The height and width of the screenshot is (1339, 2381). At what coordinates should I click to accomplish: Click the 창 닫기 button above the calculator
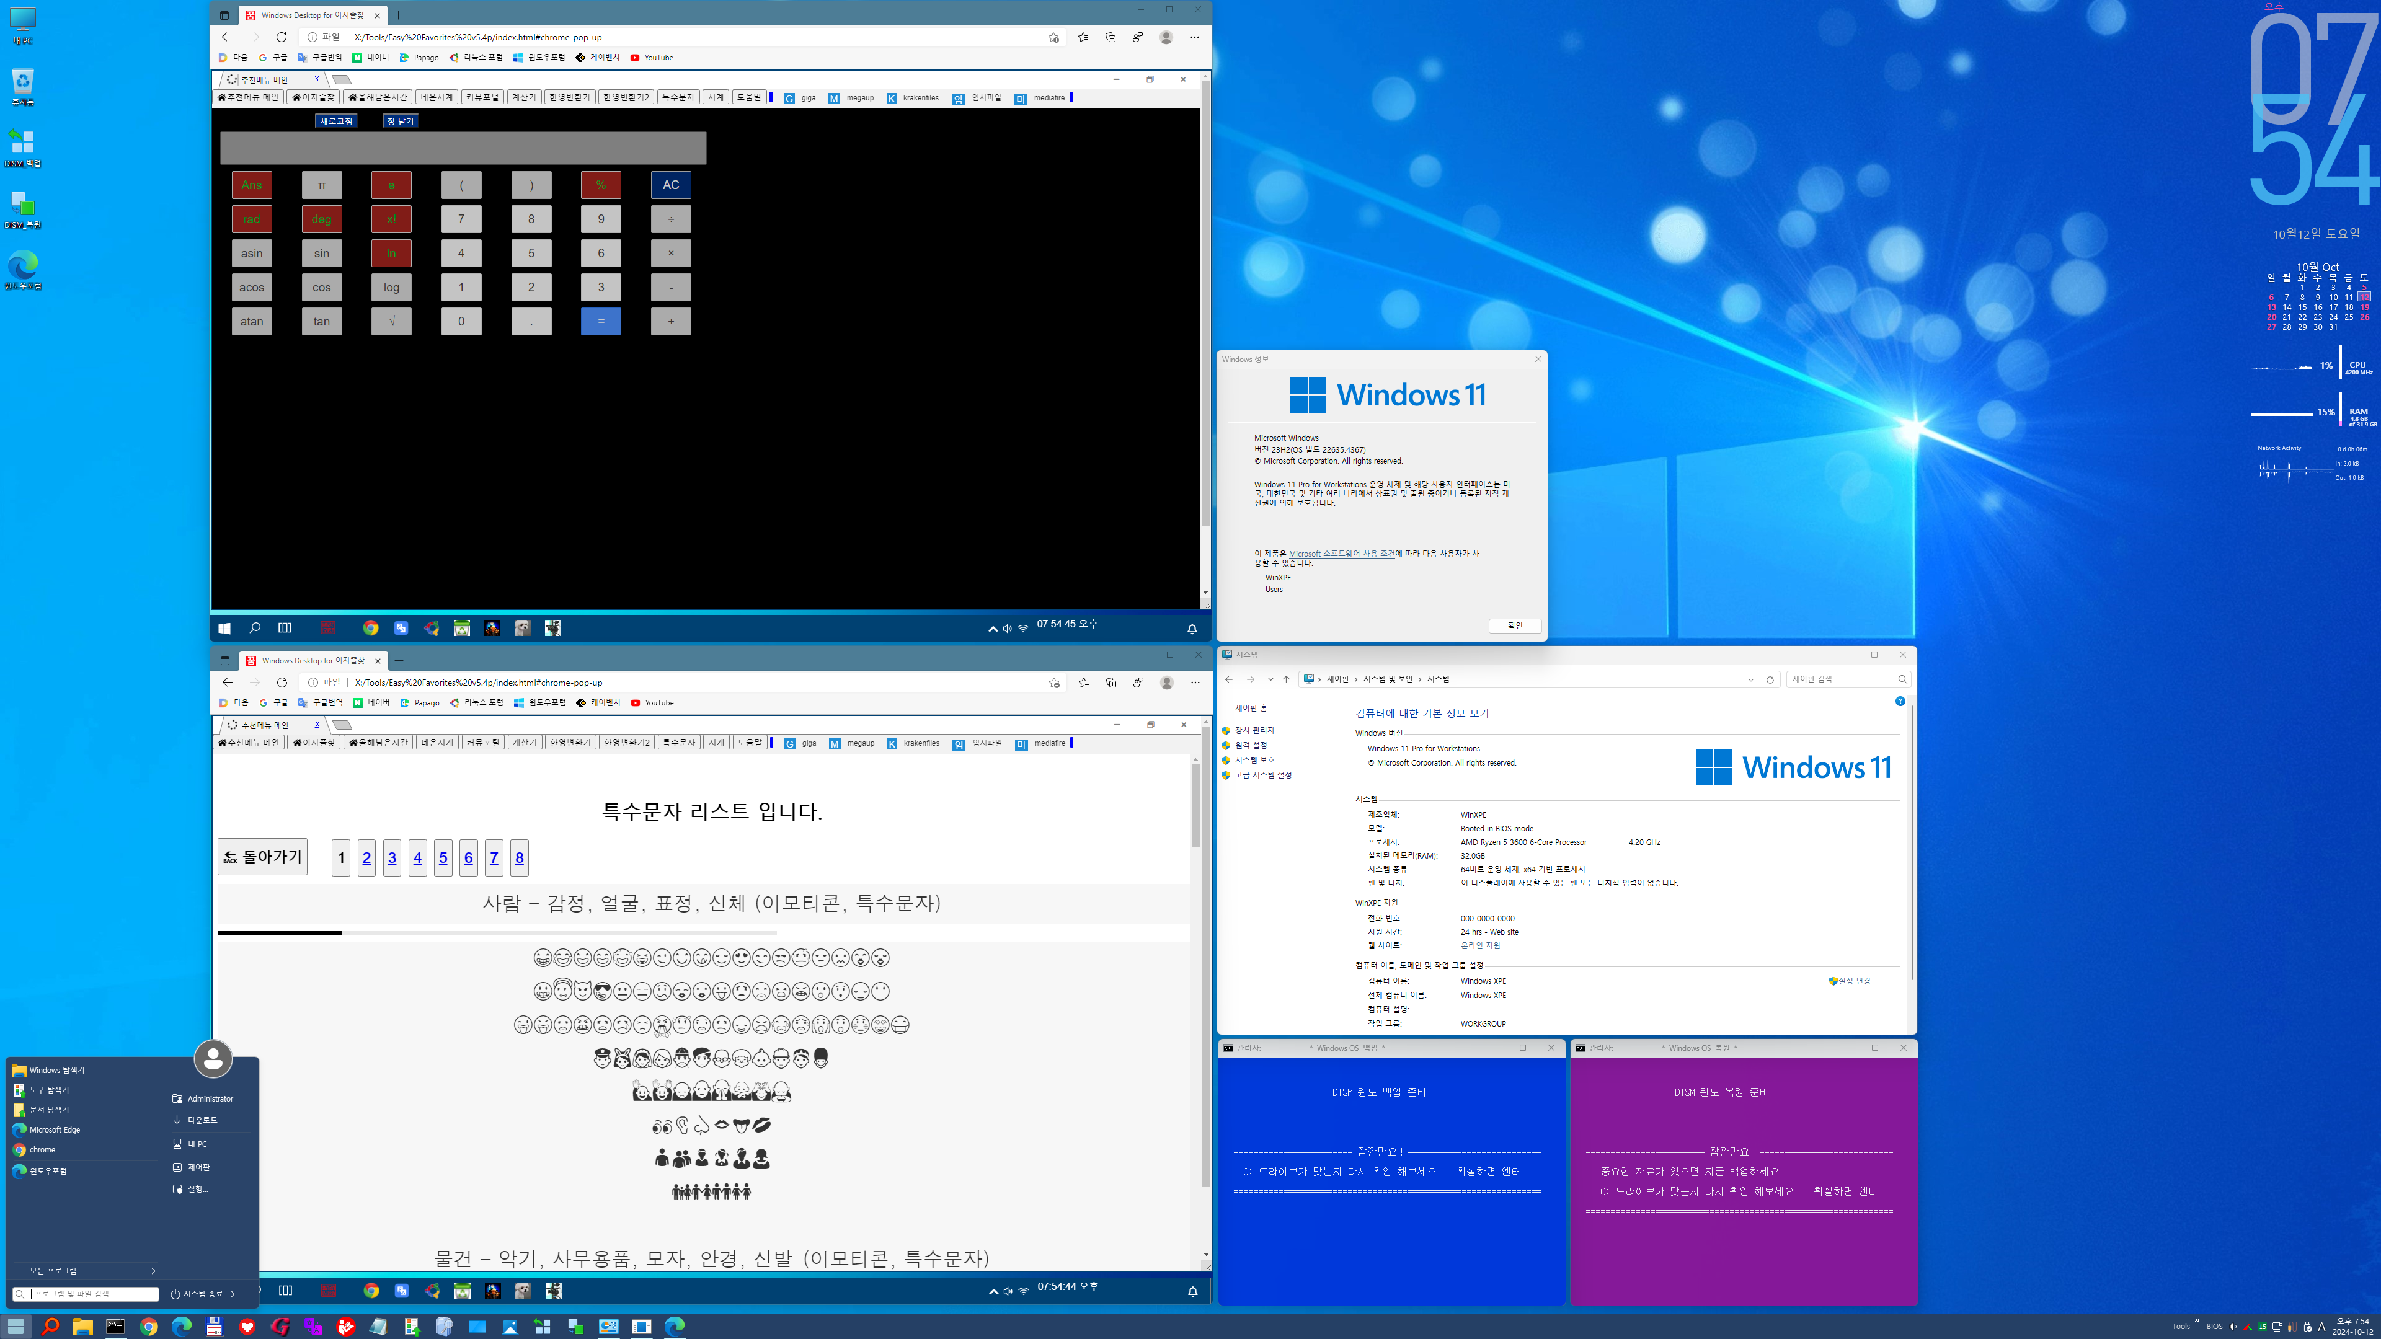(x=400, y=121)
